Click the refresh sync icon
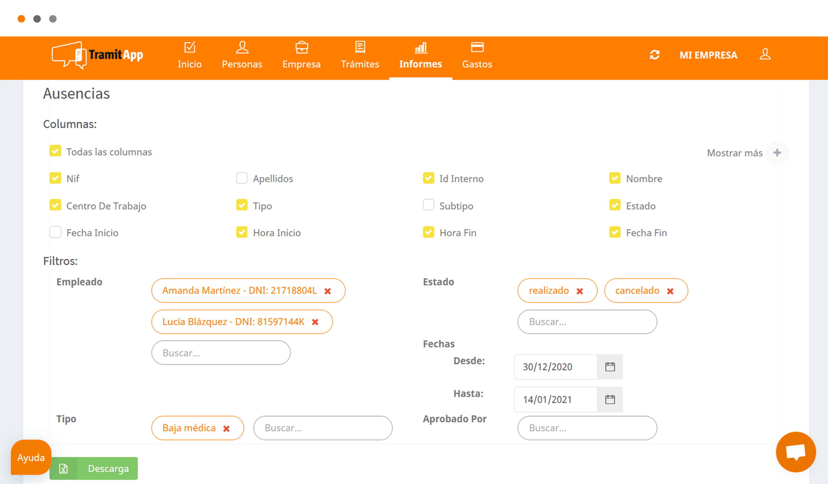The image size is (828, 484). click(x=654, y=55)
